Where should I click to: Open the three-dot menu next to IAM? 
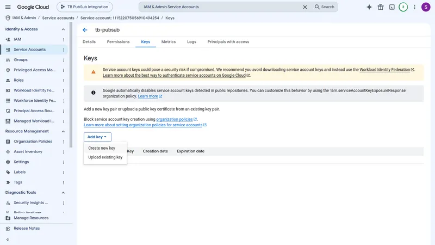(63, 39)
